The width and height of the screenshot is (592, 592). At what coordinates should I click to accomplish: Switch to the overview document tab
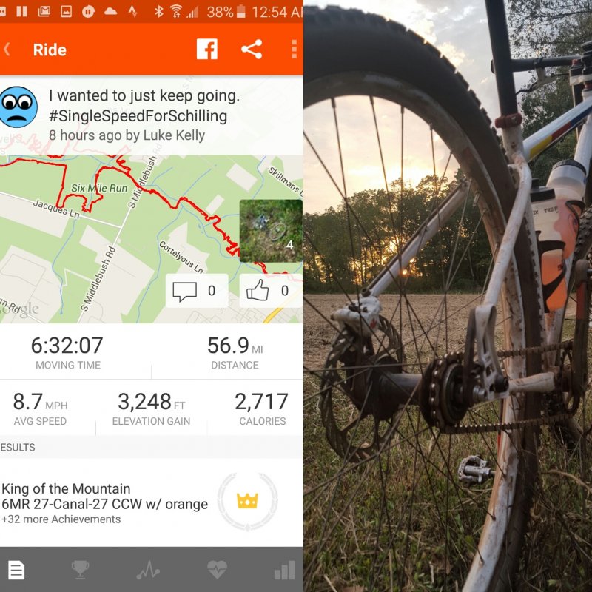(x=16, y=570)
